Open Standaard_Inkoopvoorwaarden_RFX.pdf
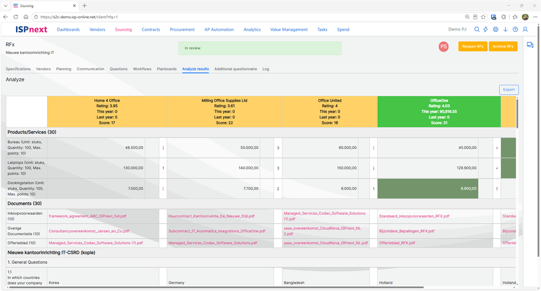 (414, 216)
